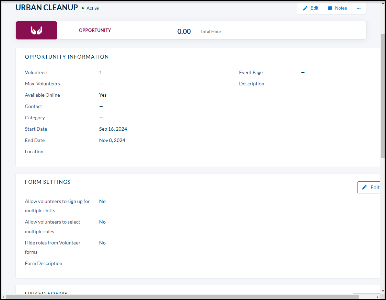386x300 pixels.
Task: Click the scroll down arrow
Action: (383, 291)
